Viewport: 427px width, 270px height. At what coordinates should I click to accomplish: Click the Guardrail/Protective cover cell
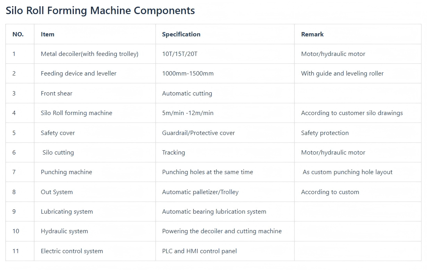(x=198, y=133)
